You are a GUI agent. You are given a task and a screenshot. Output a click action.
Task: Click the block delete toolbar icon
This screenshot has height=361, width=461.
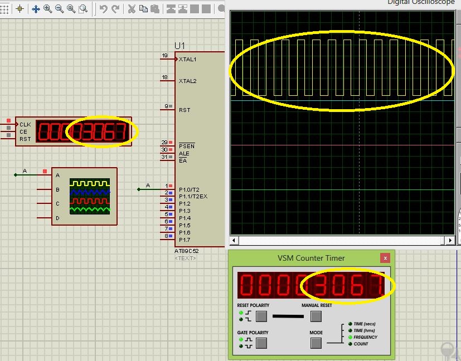pos(206,9)
